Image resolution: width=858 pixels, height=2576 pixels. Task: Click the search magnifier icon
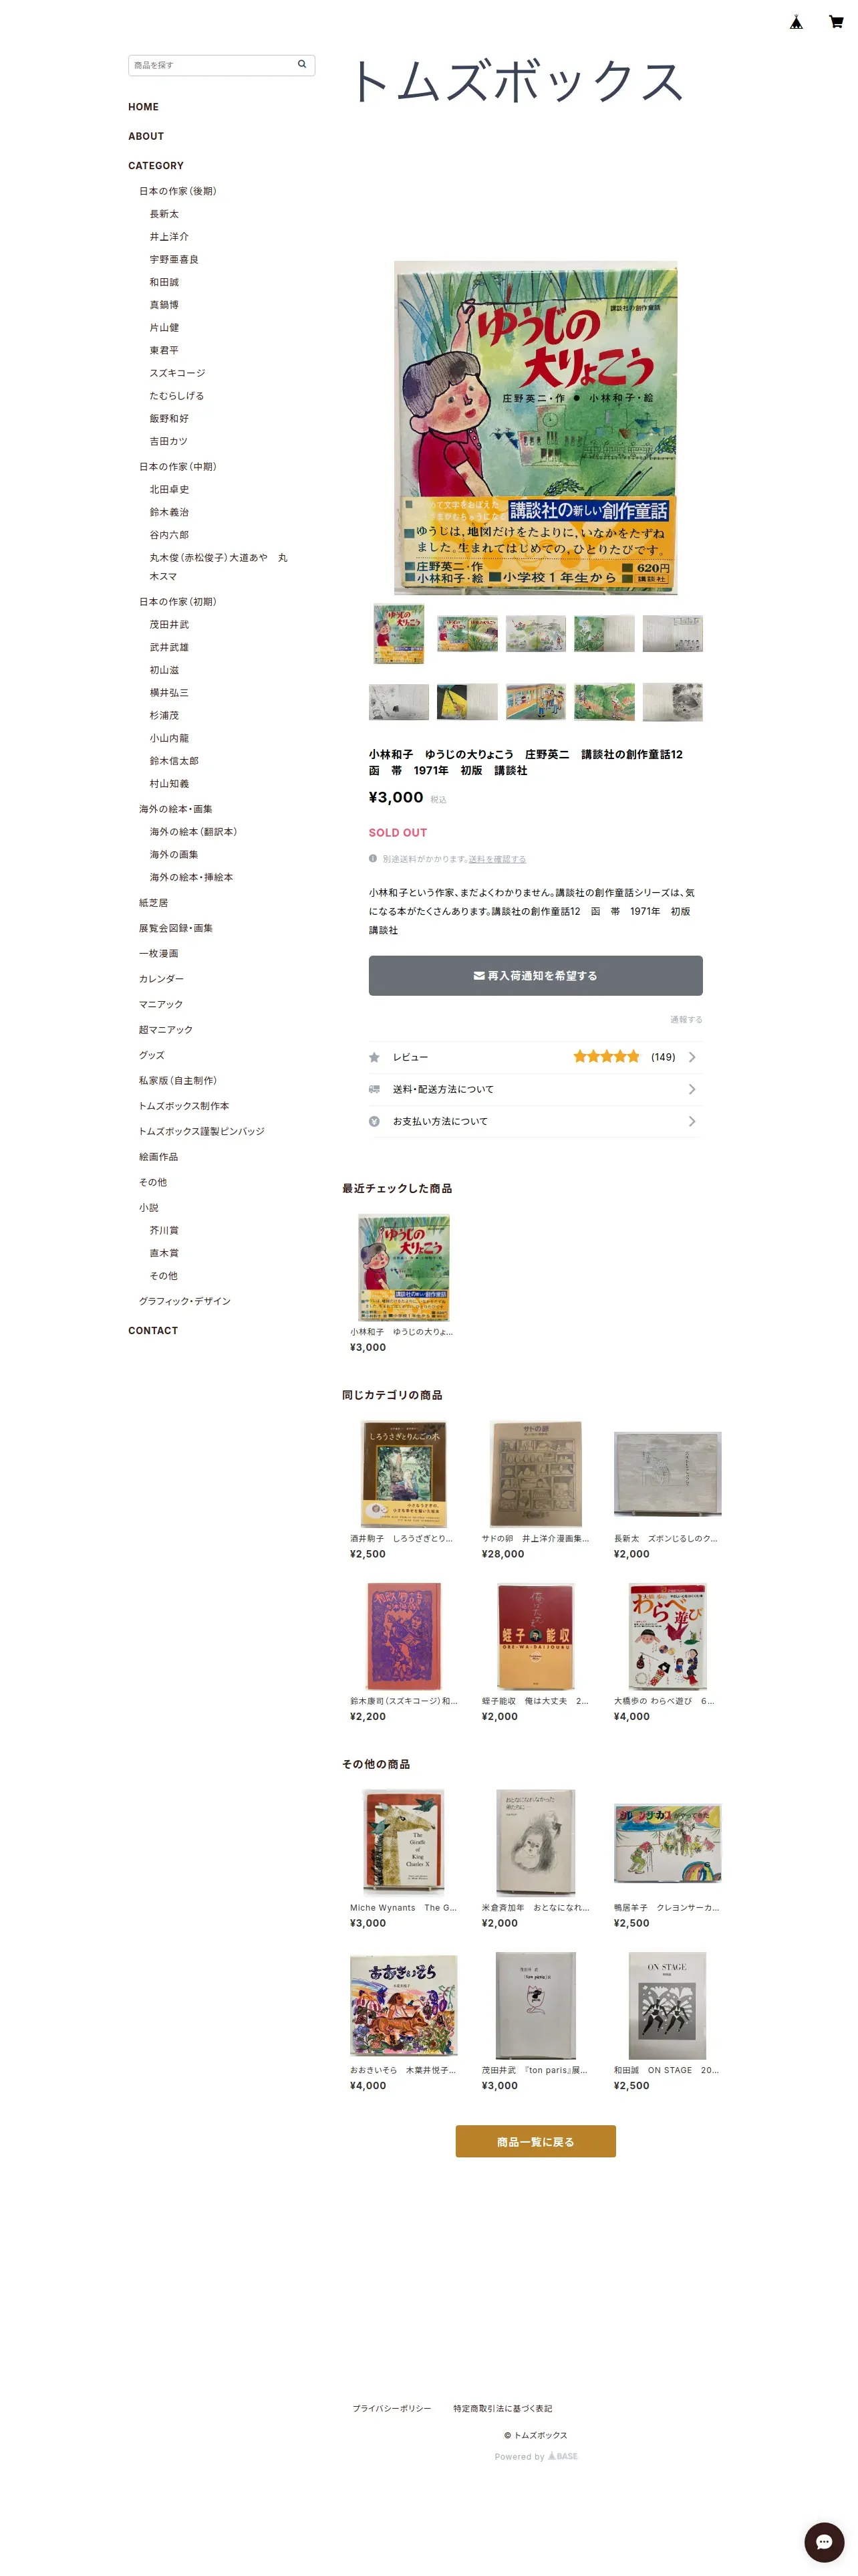pyautogui.click(x=301, y=64)
